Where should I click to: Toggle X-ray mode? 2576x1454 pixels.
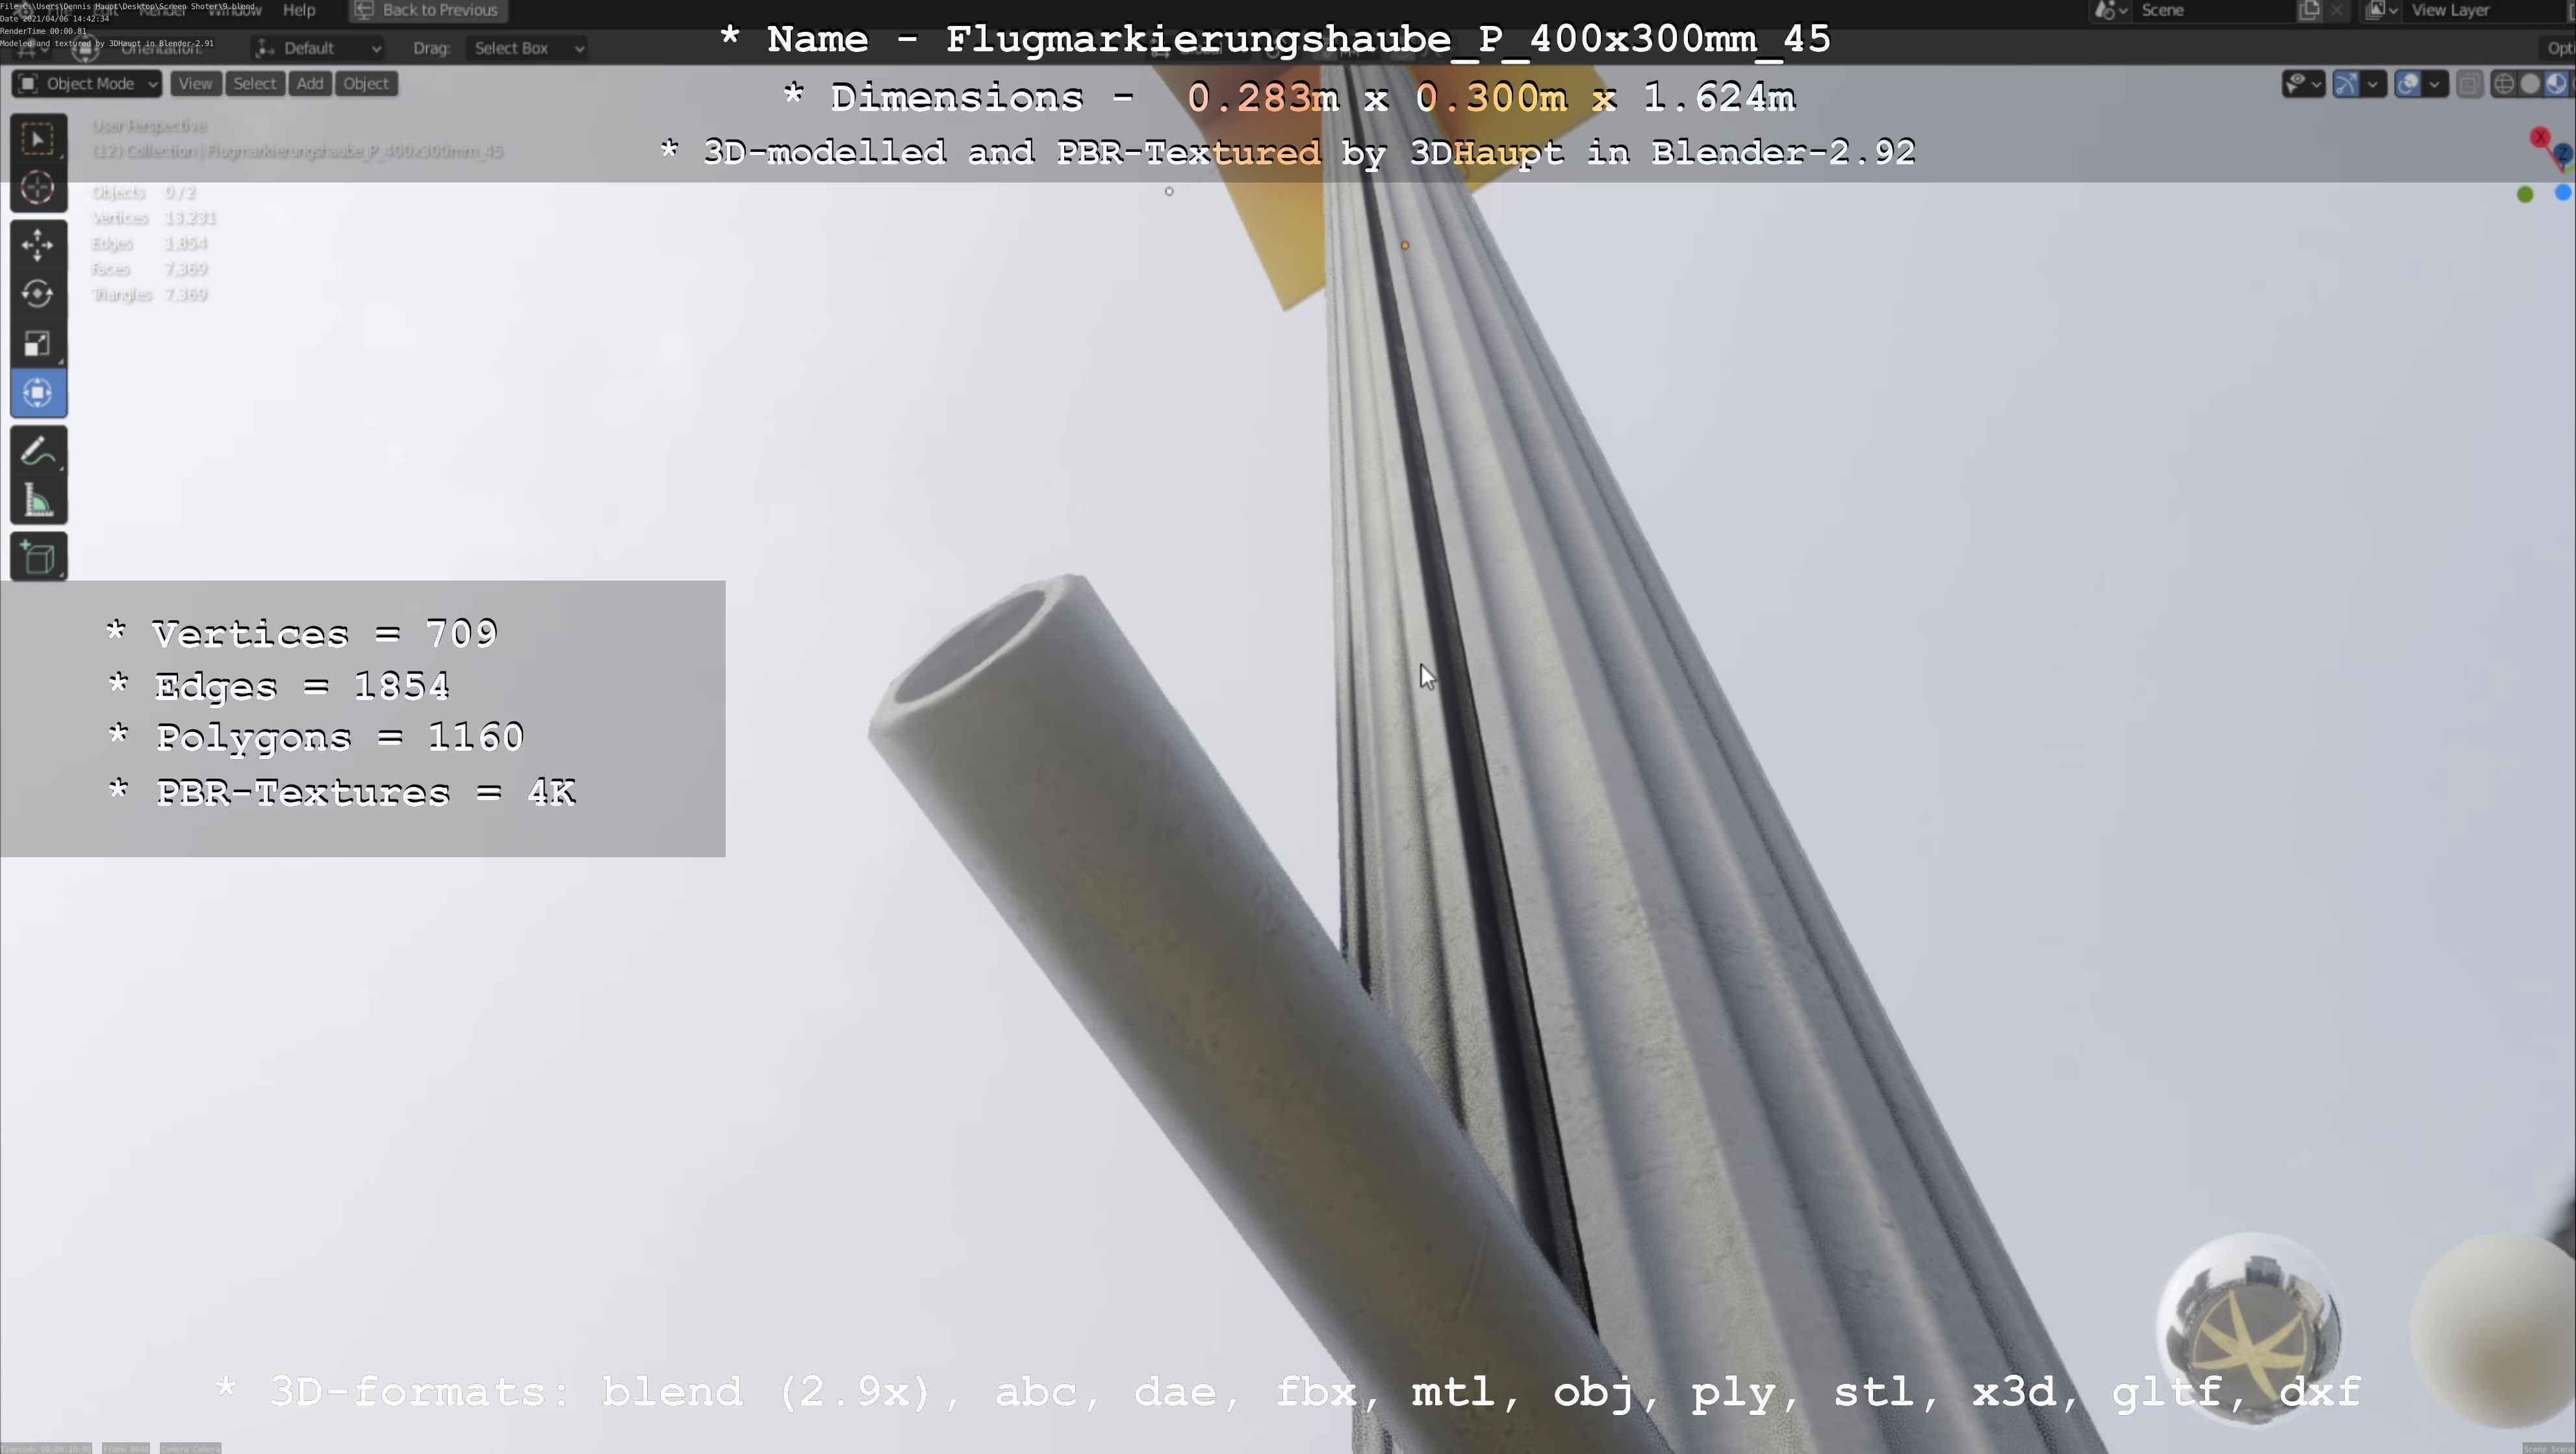2469,84
